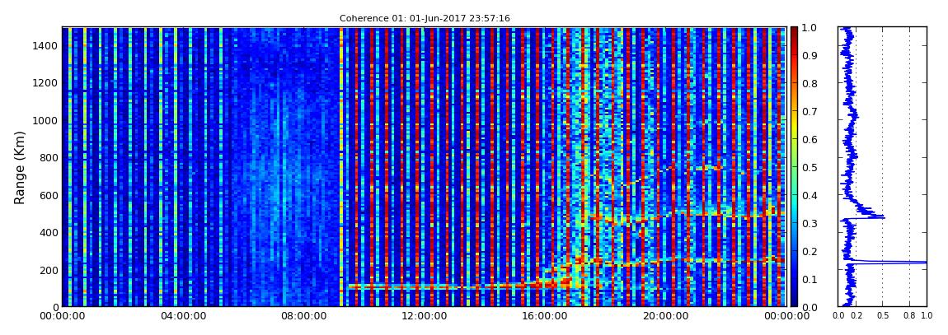Click the 1000 range axis tick label
Image resolution: width=948 pixels, height=335 pixels.
pos(46,121)
